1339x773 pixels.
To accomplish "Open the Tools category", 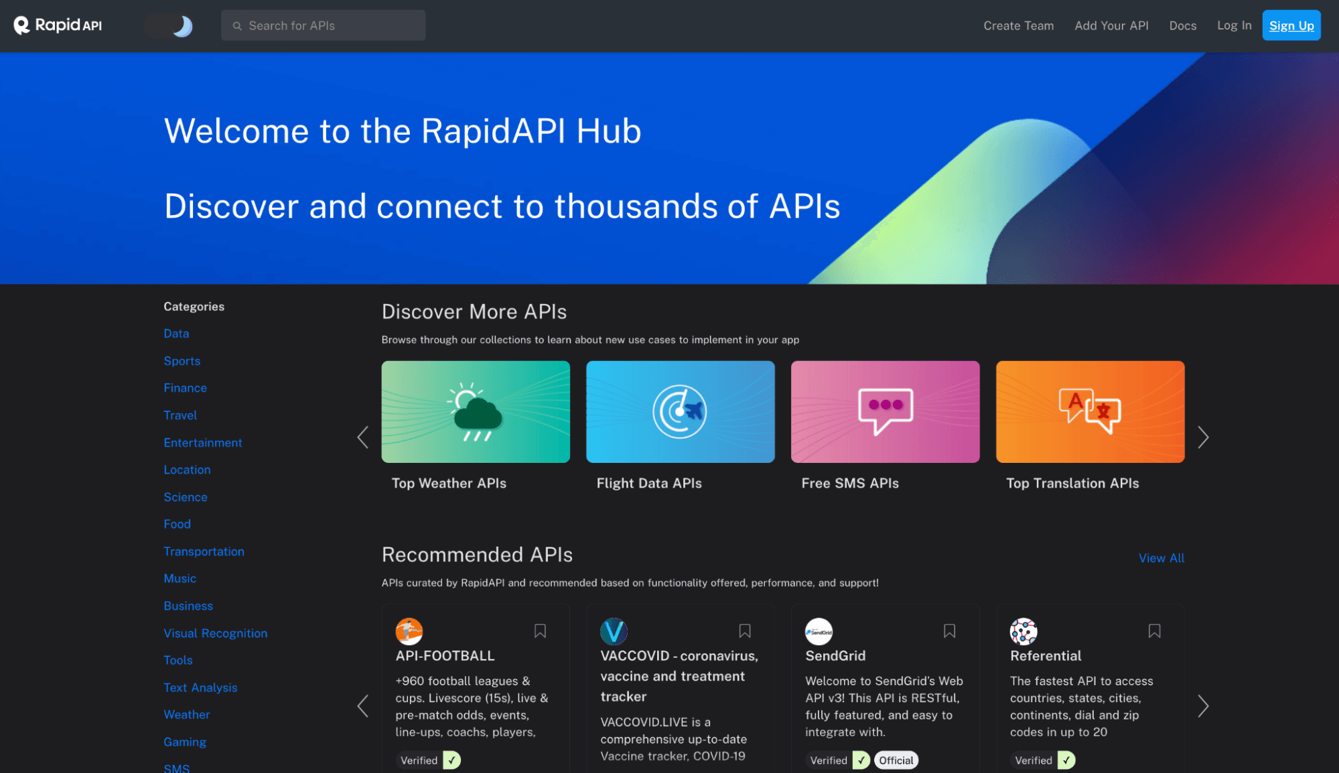I will 178,660.
